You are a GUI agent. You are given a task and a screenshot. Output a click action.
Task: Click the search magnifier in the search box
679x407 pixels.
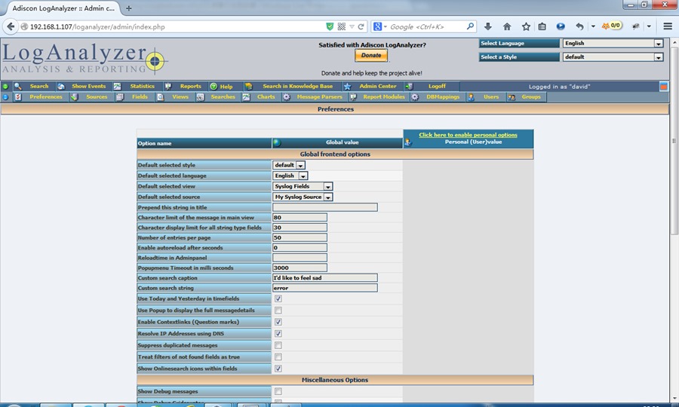[470, 26]
